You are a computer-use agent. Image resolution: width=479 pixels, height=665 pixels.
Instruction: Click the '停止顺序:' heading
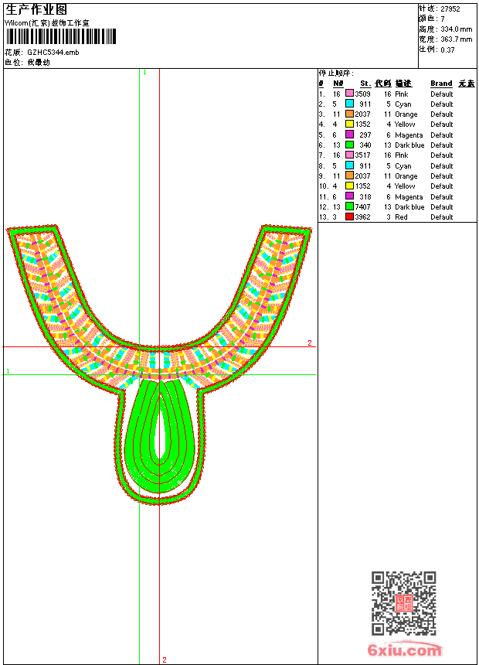336,73
